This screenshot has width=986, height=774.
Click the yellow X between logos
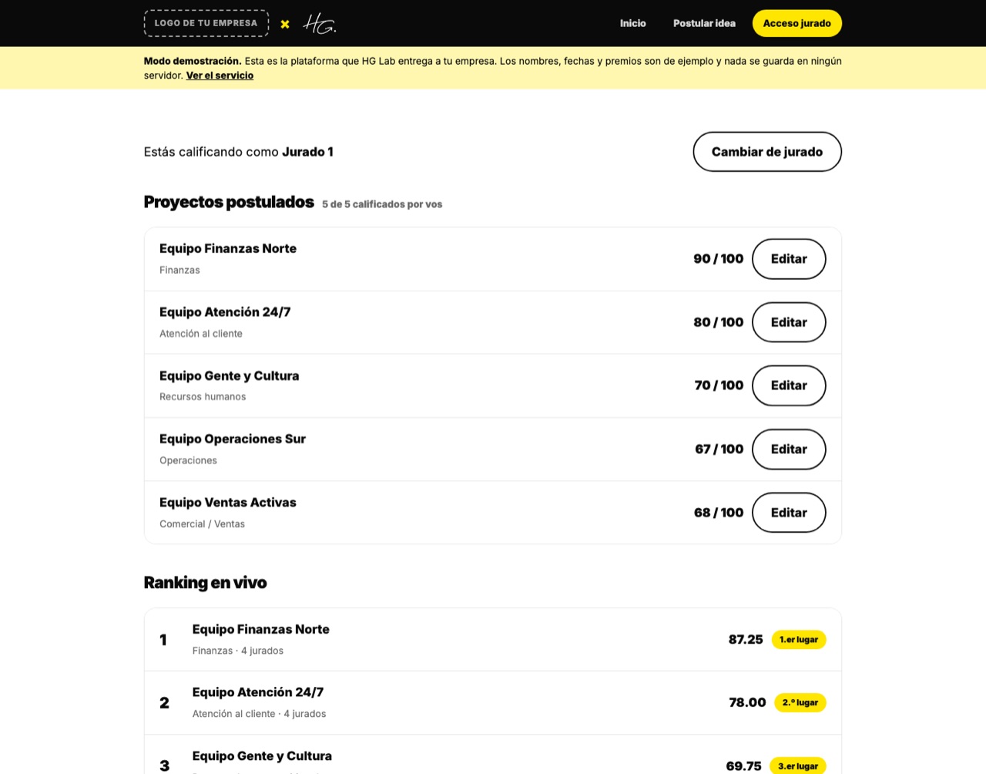[285, 24]
